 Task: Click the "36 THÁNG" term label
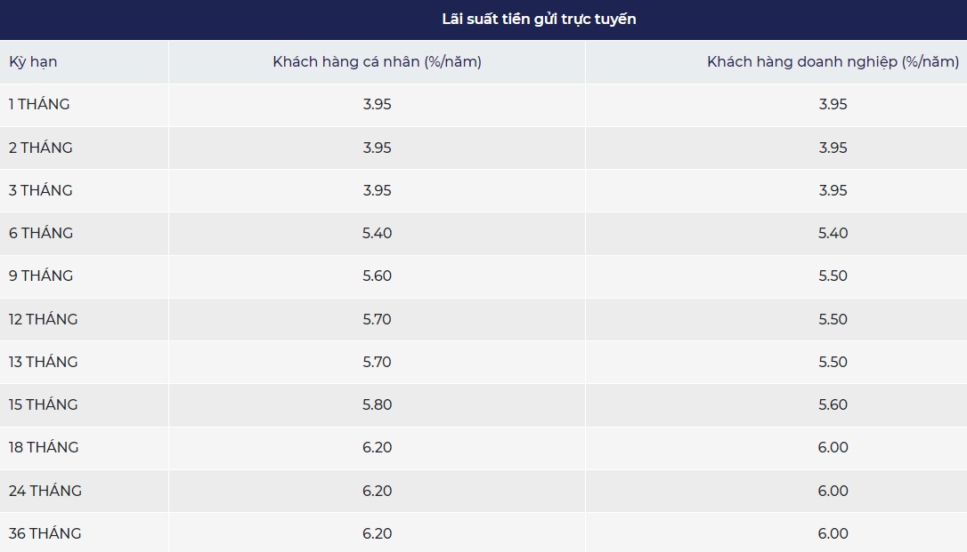tap(45, 533)
